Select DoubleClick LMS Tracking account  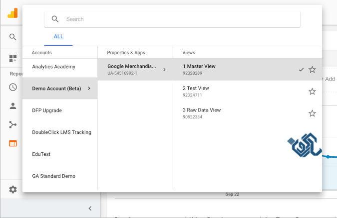click(60, 132)
